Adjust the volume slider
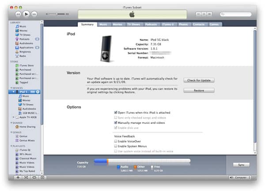Screen dimensions: 265x192 point(57,14)
